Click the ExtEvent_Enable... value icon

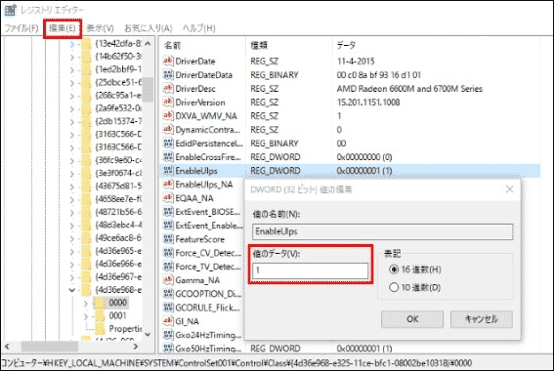click(168, 226)
